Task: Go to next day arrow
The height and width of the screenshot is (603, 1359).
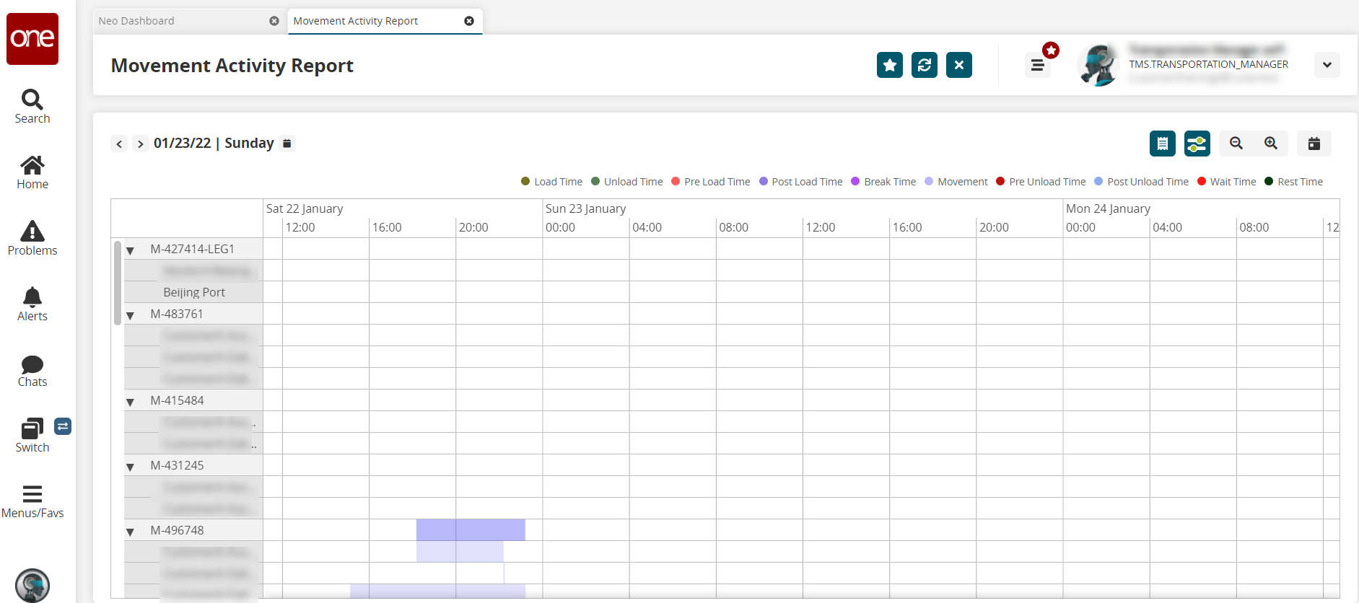Action: point(141,144)
